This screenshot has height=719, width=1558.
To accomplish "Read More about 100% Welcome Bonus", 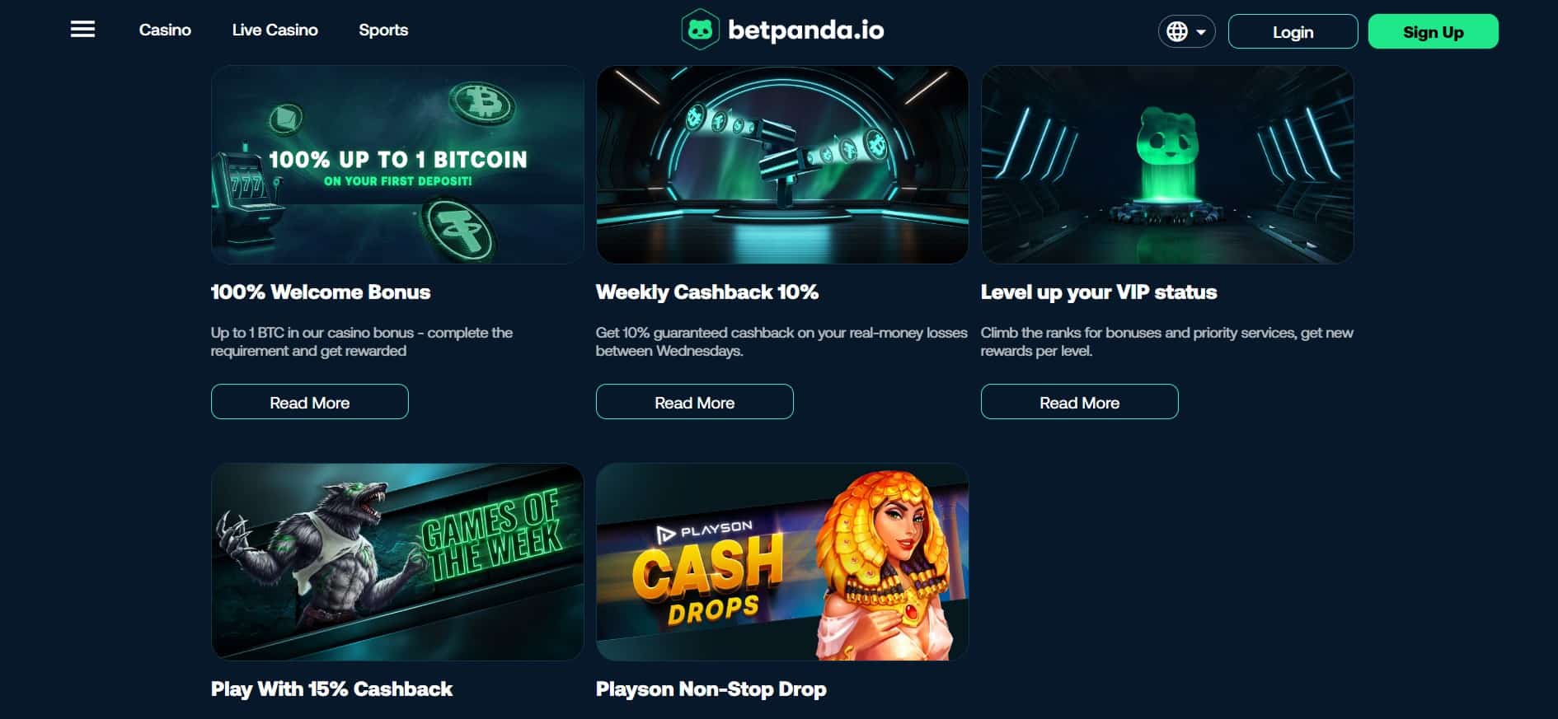I will [310, 402].
